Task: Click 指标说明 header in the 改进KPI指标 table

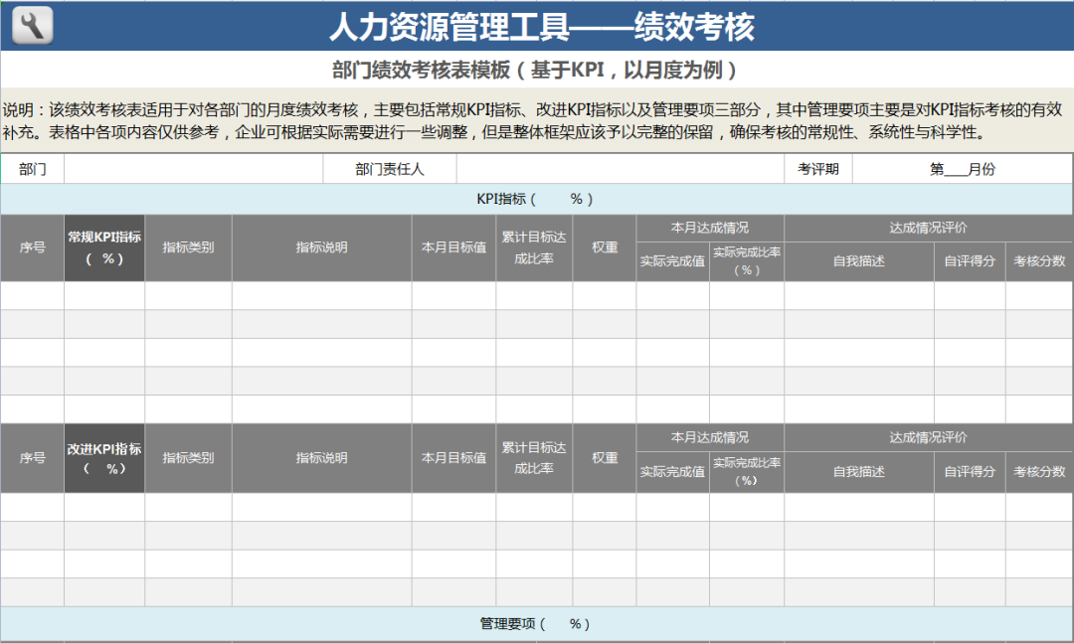Action: click(322, 458)
